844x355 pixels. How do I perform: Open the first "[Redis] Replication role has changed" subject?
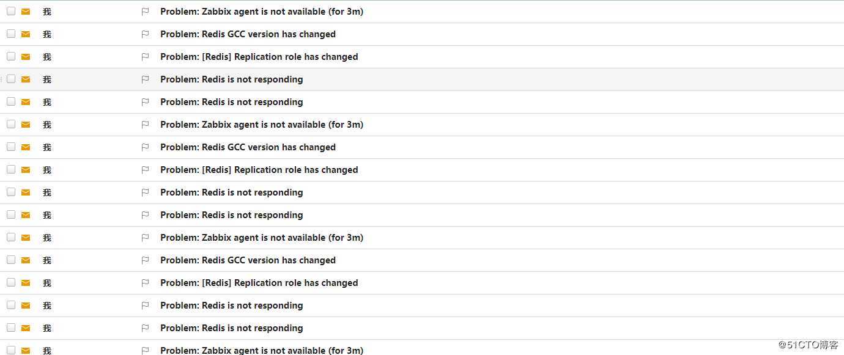click(259, 57)
